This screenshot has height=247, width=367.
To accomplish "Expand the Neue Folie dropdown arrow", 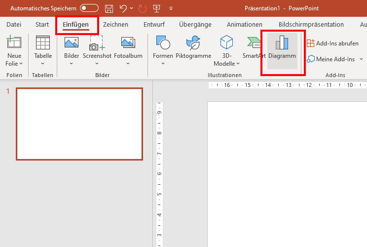I will [21, 64].
